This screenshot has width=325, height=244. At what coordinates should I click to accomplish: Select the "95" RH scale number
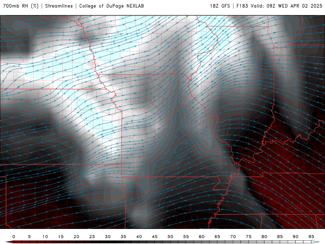[311, 237]
